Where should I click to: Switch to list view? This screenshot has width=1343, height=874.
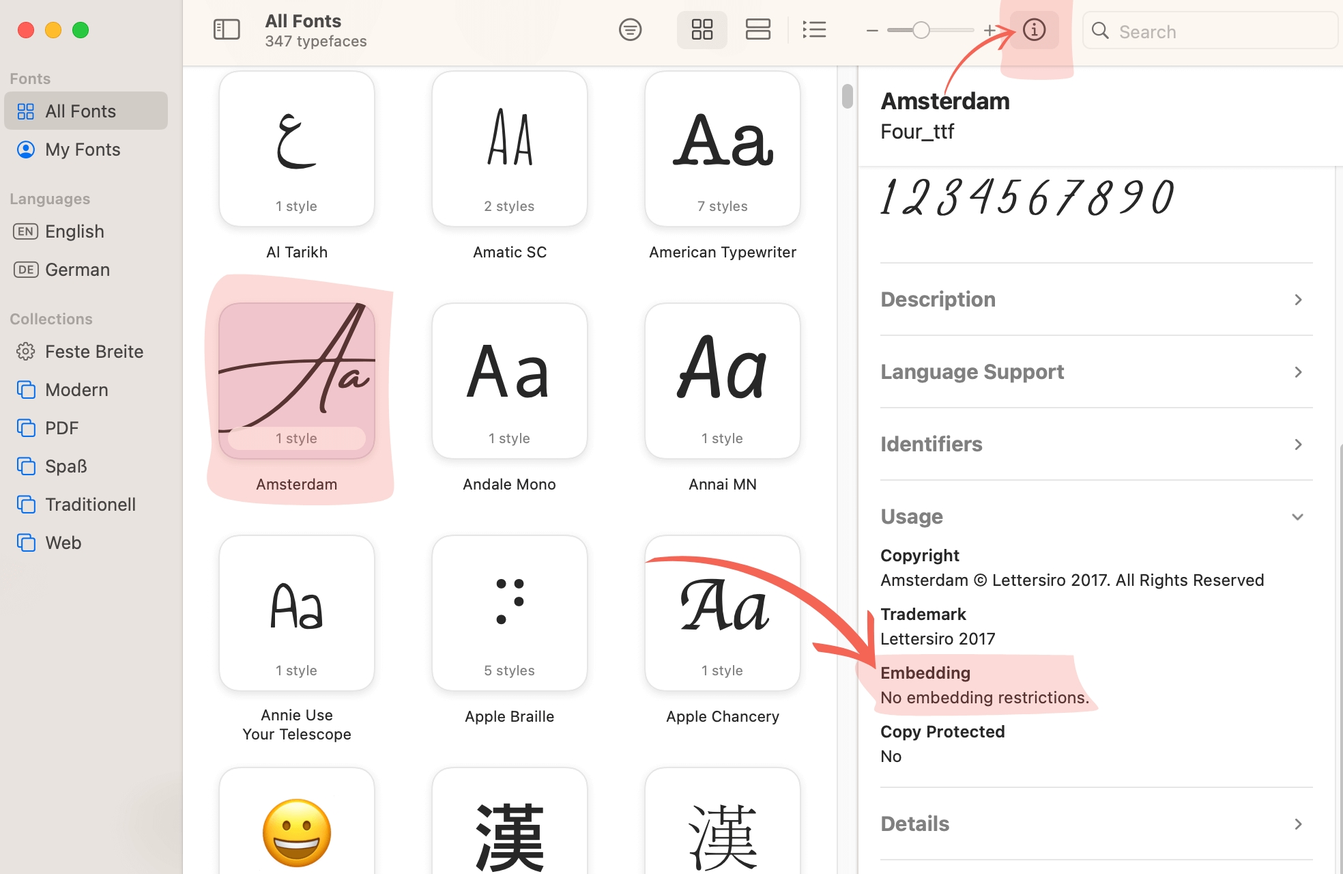pyautogui.click(x=814, y=30)
